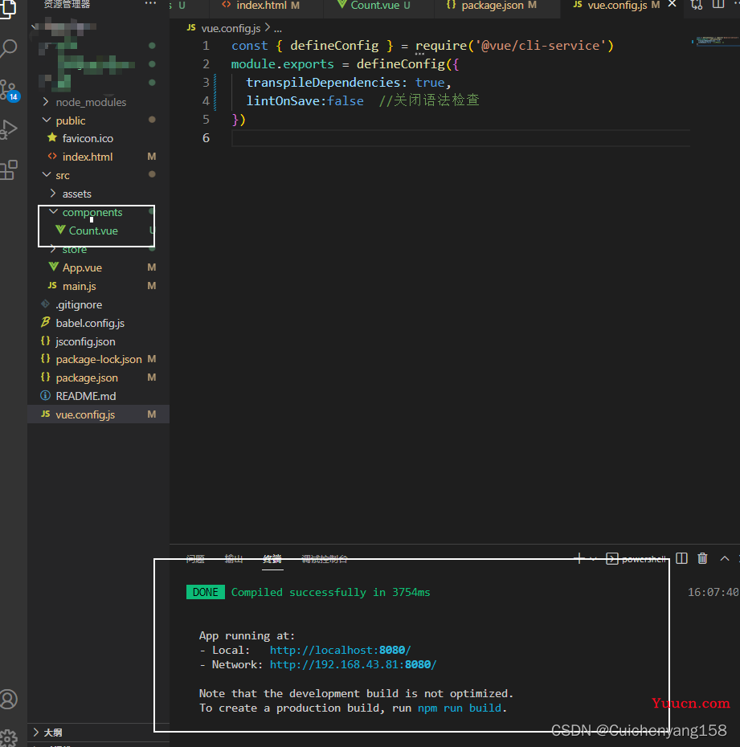The image size is (740, 747).
Task: Open jsconfig.json file
Action: 98,341
